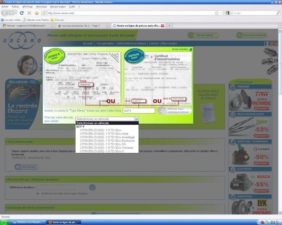
Task: Click the Contact link
Action: coord(154,44)
